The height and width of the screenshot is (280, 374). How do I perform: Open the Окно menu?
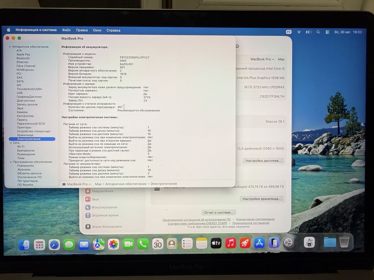tap(97, 30)
